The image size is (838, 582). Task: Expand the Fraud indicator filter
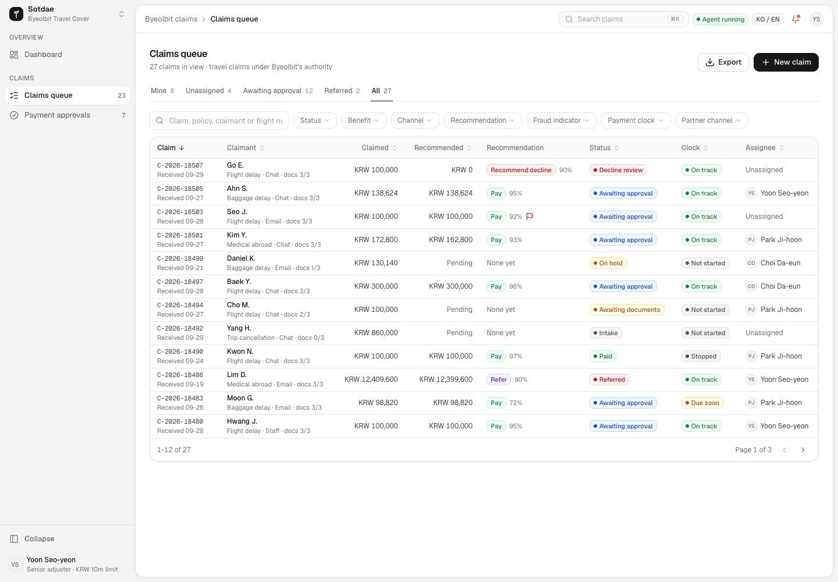tap(562, 120)
